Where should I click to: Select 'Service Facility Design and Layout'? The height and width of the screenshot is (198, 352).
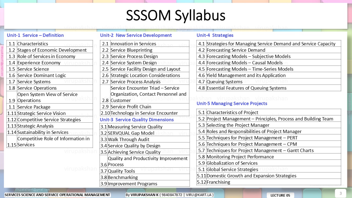pyautogui.click(x=150, y=69)
